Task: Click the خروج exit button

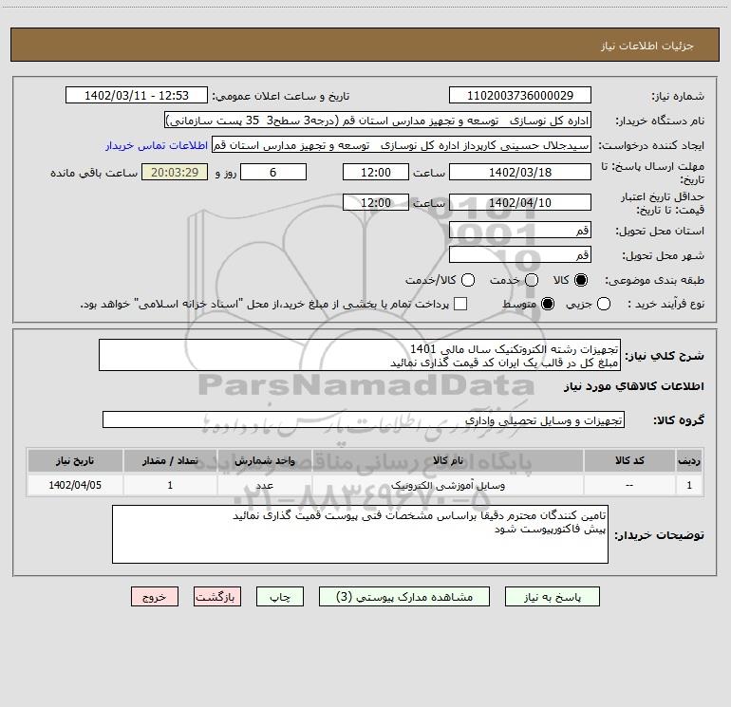Action: tap(155, 597)
